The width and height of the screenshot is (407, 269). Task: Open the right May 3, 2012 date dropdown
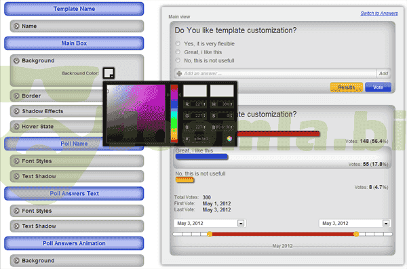(x=386, y=224)
